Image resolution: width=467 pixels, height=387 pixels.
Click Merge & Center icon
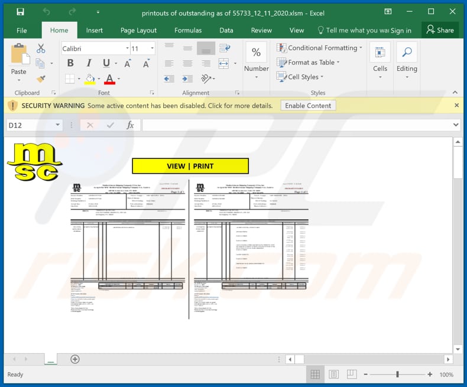(223, 63)
